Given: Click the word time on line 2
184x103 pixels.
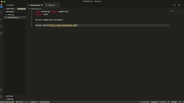Looking at the screenshot, I should [x=45, y=14].
